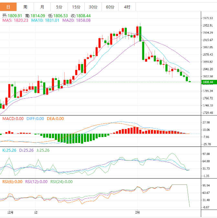Click the MA10: 1831.01 indicator label

45,20
